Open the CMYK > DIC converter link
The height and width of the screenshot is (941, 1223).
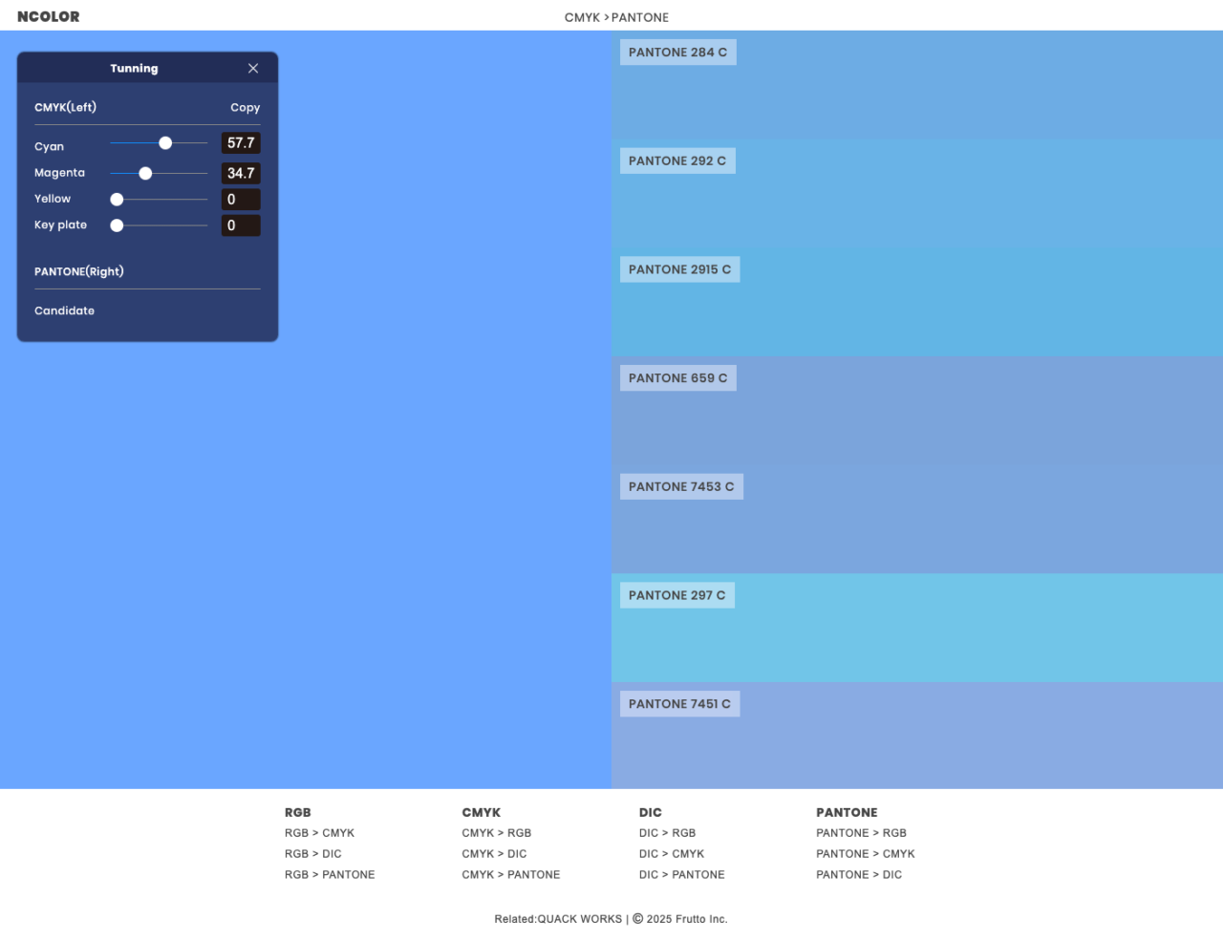(x=494, y=854)
